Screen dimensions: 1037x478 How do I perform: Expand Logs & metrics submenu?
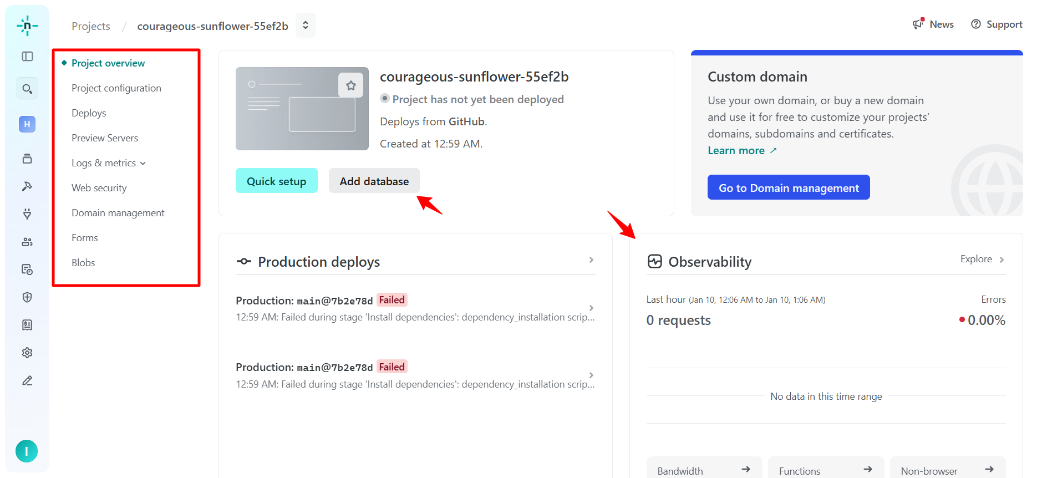click(x=143, y=163)
